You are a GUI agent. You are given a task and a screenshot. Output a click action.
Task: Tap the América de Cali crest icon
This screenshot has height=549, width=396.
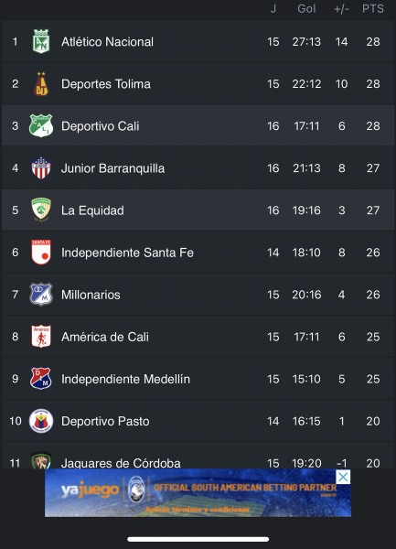(x=41, y=336)
